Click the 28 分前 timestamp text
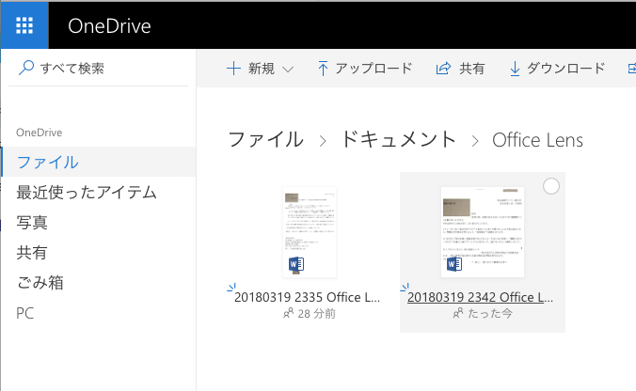This screenshot has width=636, height=391. click(317, 314)
